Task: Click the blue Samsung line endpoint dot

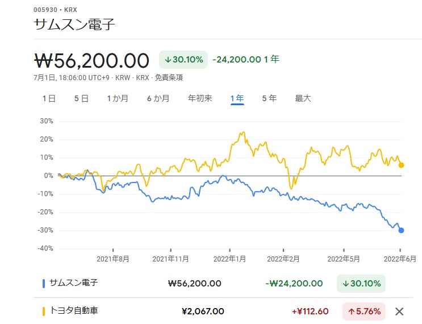Action: click(401, 230)
